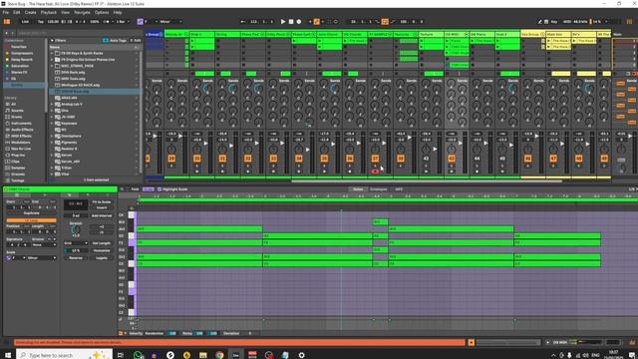The height and width of the screenshot is (359, 638).
Task: Enable track activator 44
Action: pyautogui.click(x=477, y=159)
